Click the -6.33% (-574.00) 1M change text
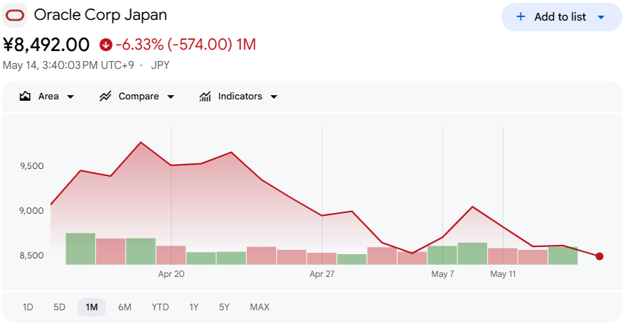 click(186, 45)
